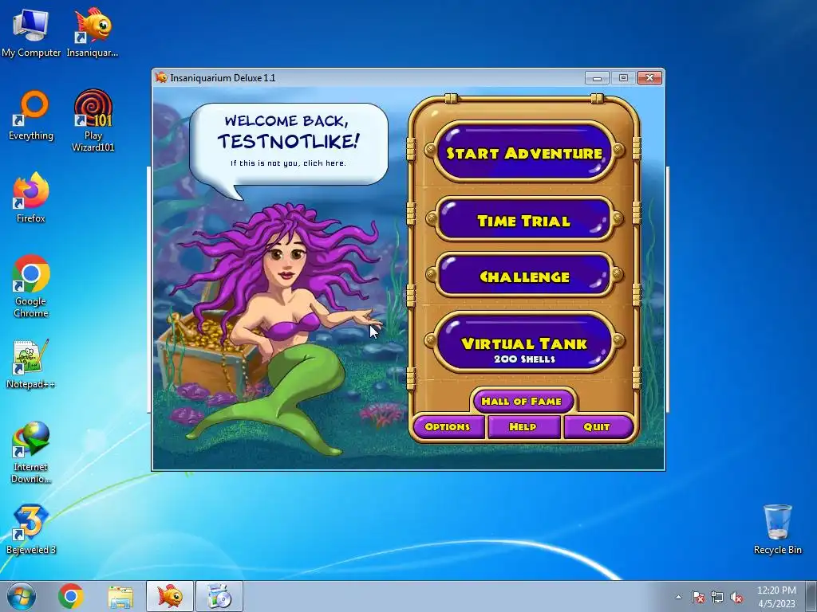
Task: Open the game Options
Action: click(x=448, y=427)
